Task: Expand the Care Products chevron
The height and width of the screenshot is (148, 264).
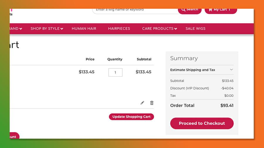Action: click(x=175, y=29)
